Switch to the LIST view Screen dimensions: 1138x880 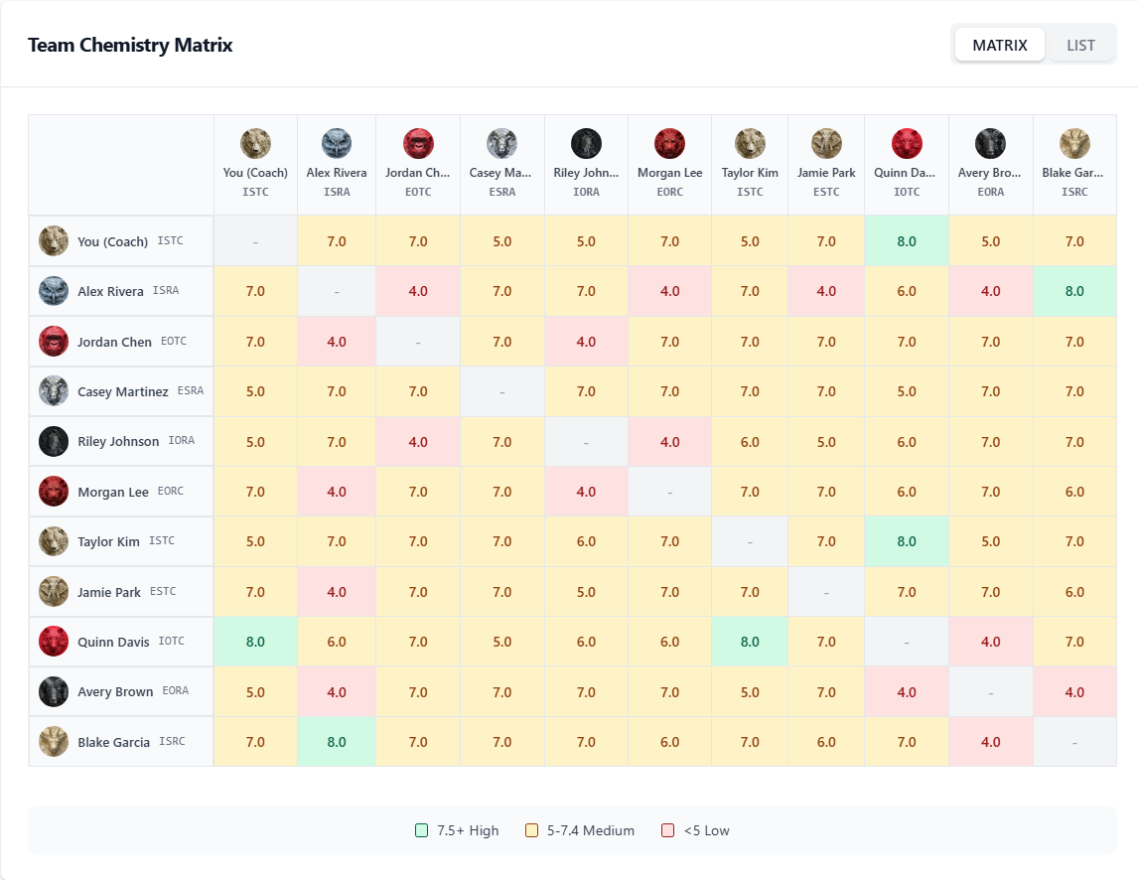[1080, 45]
